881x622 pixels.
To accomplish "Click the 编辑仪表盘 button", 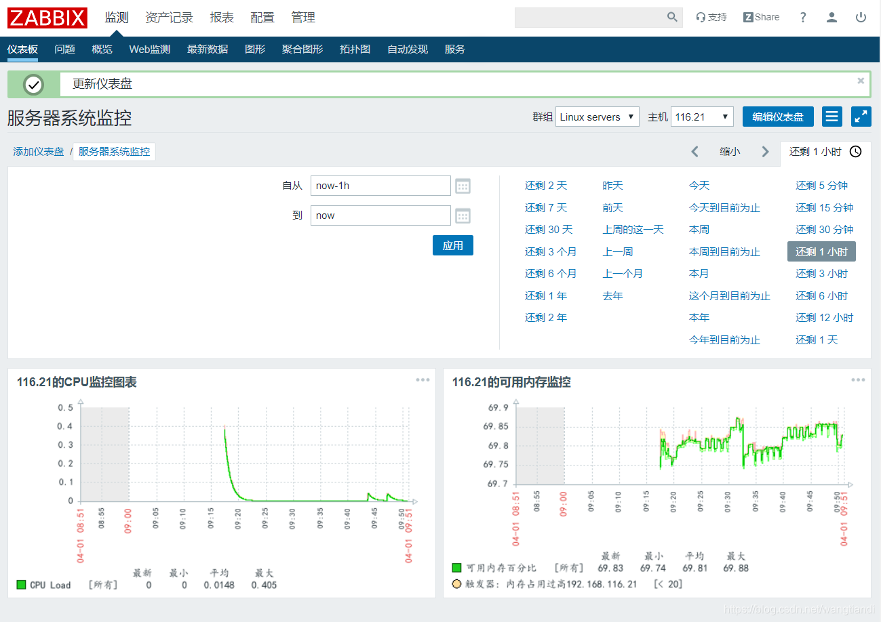I will point(778,117).
